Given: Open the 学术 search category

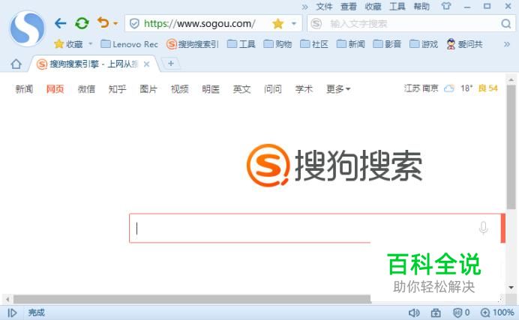Looking at the screenshot, I should [x=304, y=89].
